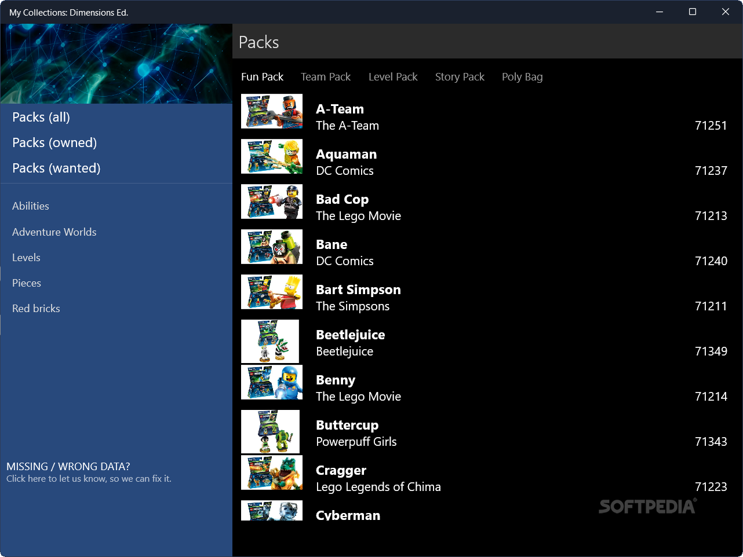The width and height of the screenshot is (743, 557).
Task: Open the Cragger pack thumbnail
Action: coord(272,472)
